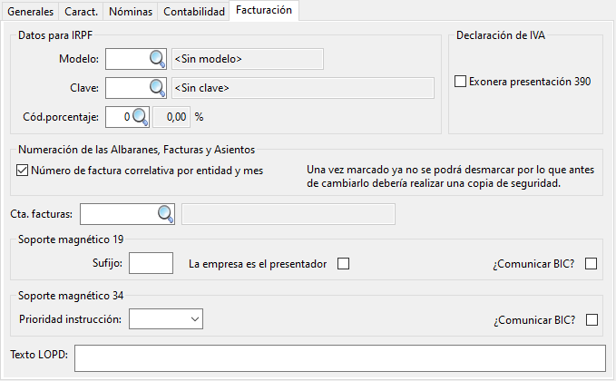Click the Modelo search magnifier icon
Viewport: 616px width, 381px height.
pyautogui.click(x=158, y=59)
